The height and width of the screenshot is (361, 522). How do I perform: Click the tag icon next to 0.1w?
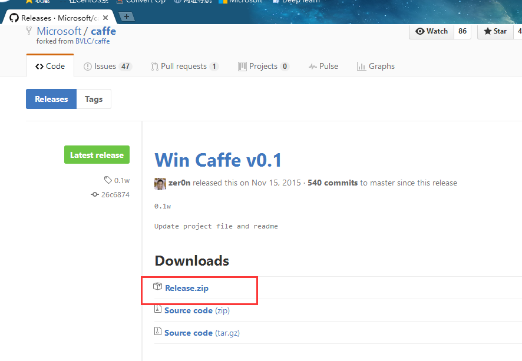[108, 180]
